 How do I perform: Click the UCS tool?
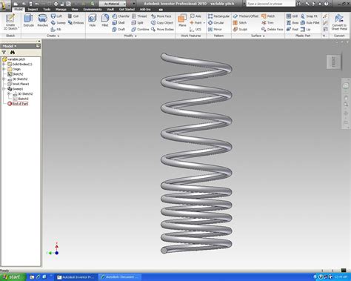195,30
